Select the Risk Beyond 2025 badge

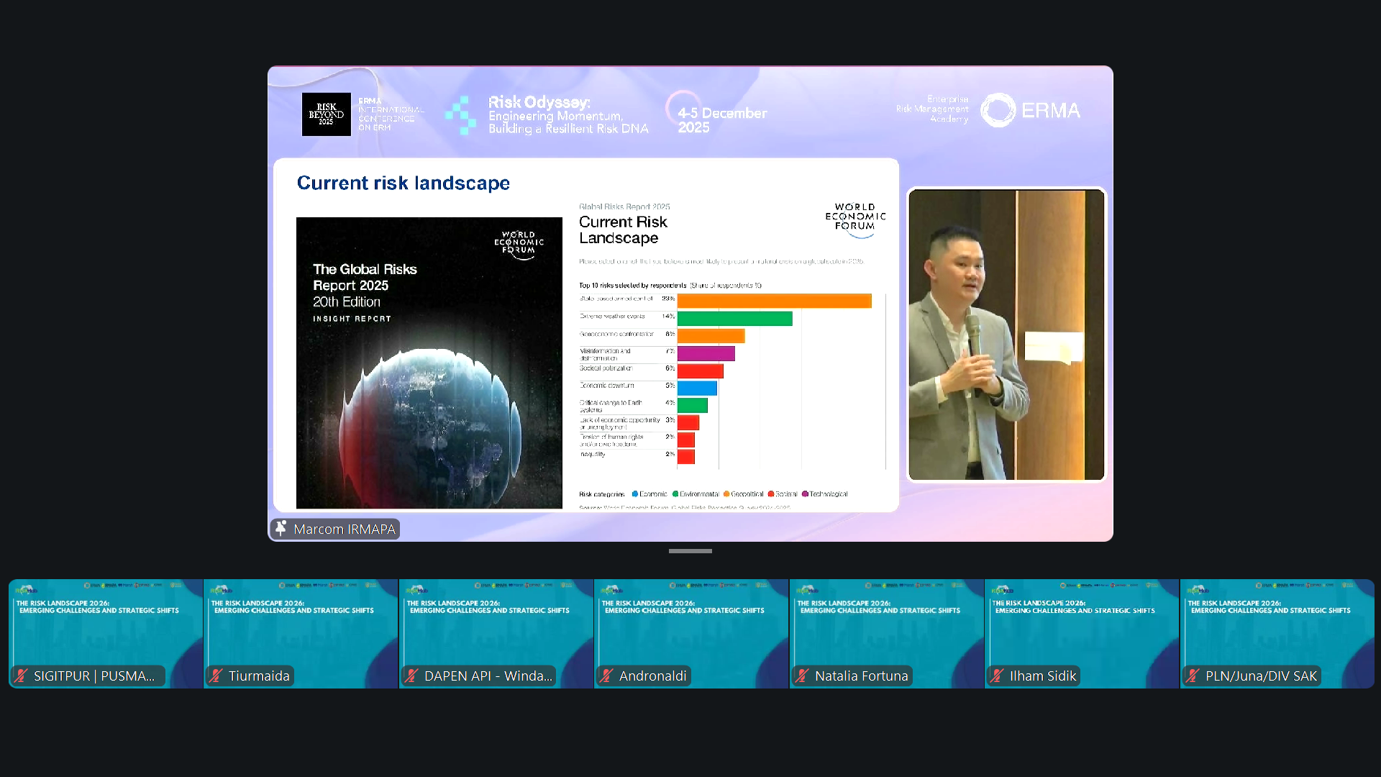tap(326, 114)
